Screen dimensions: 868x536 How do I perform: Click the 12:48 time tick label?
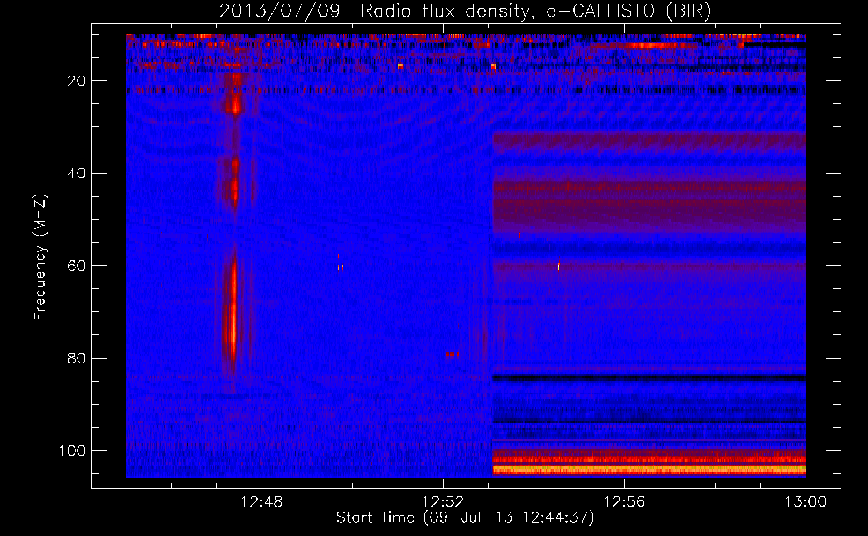point(262,502)
